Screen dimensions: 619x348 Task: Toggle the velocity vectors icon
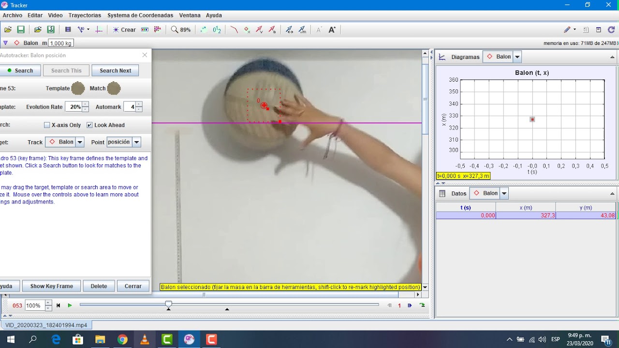point(260,29)
